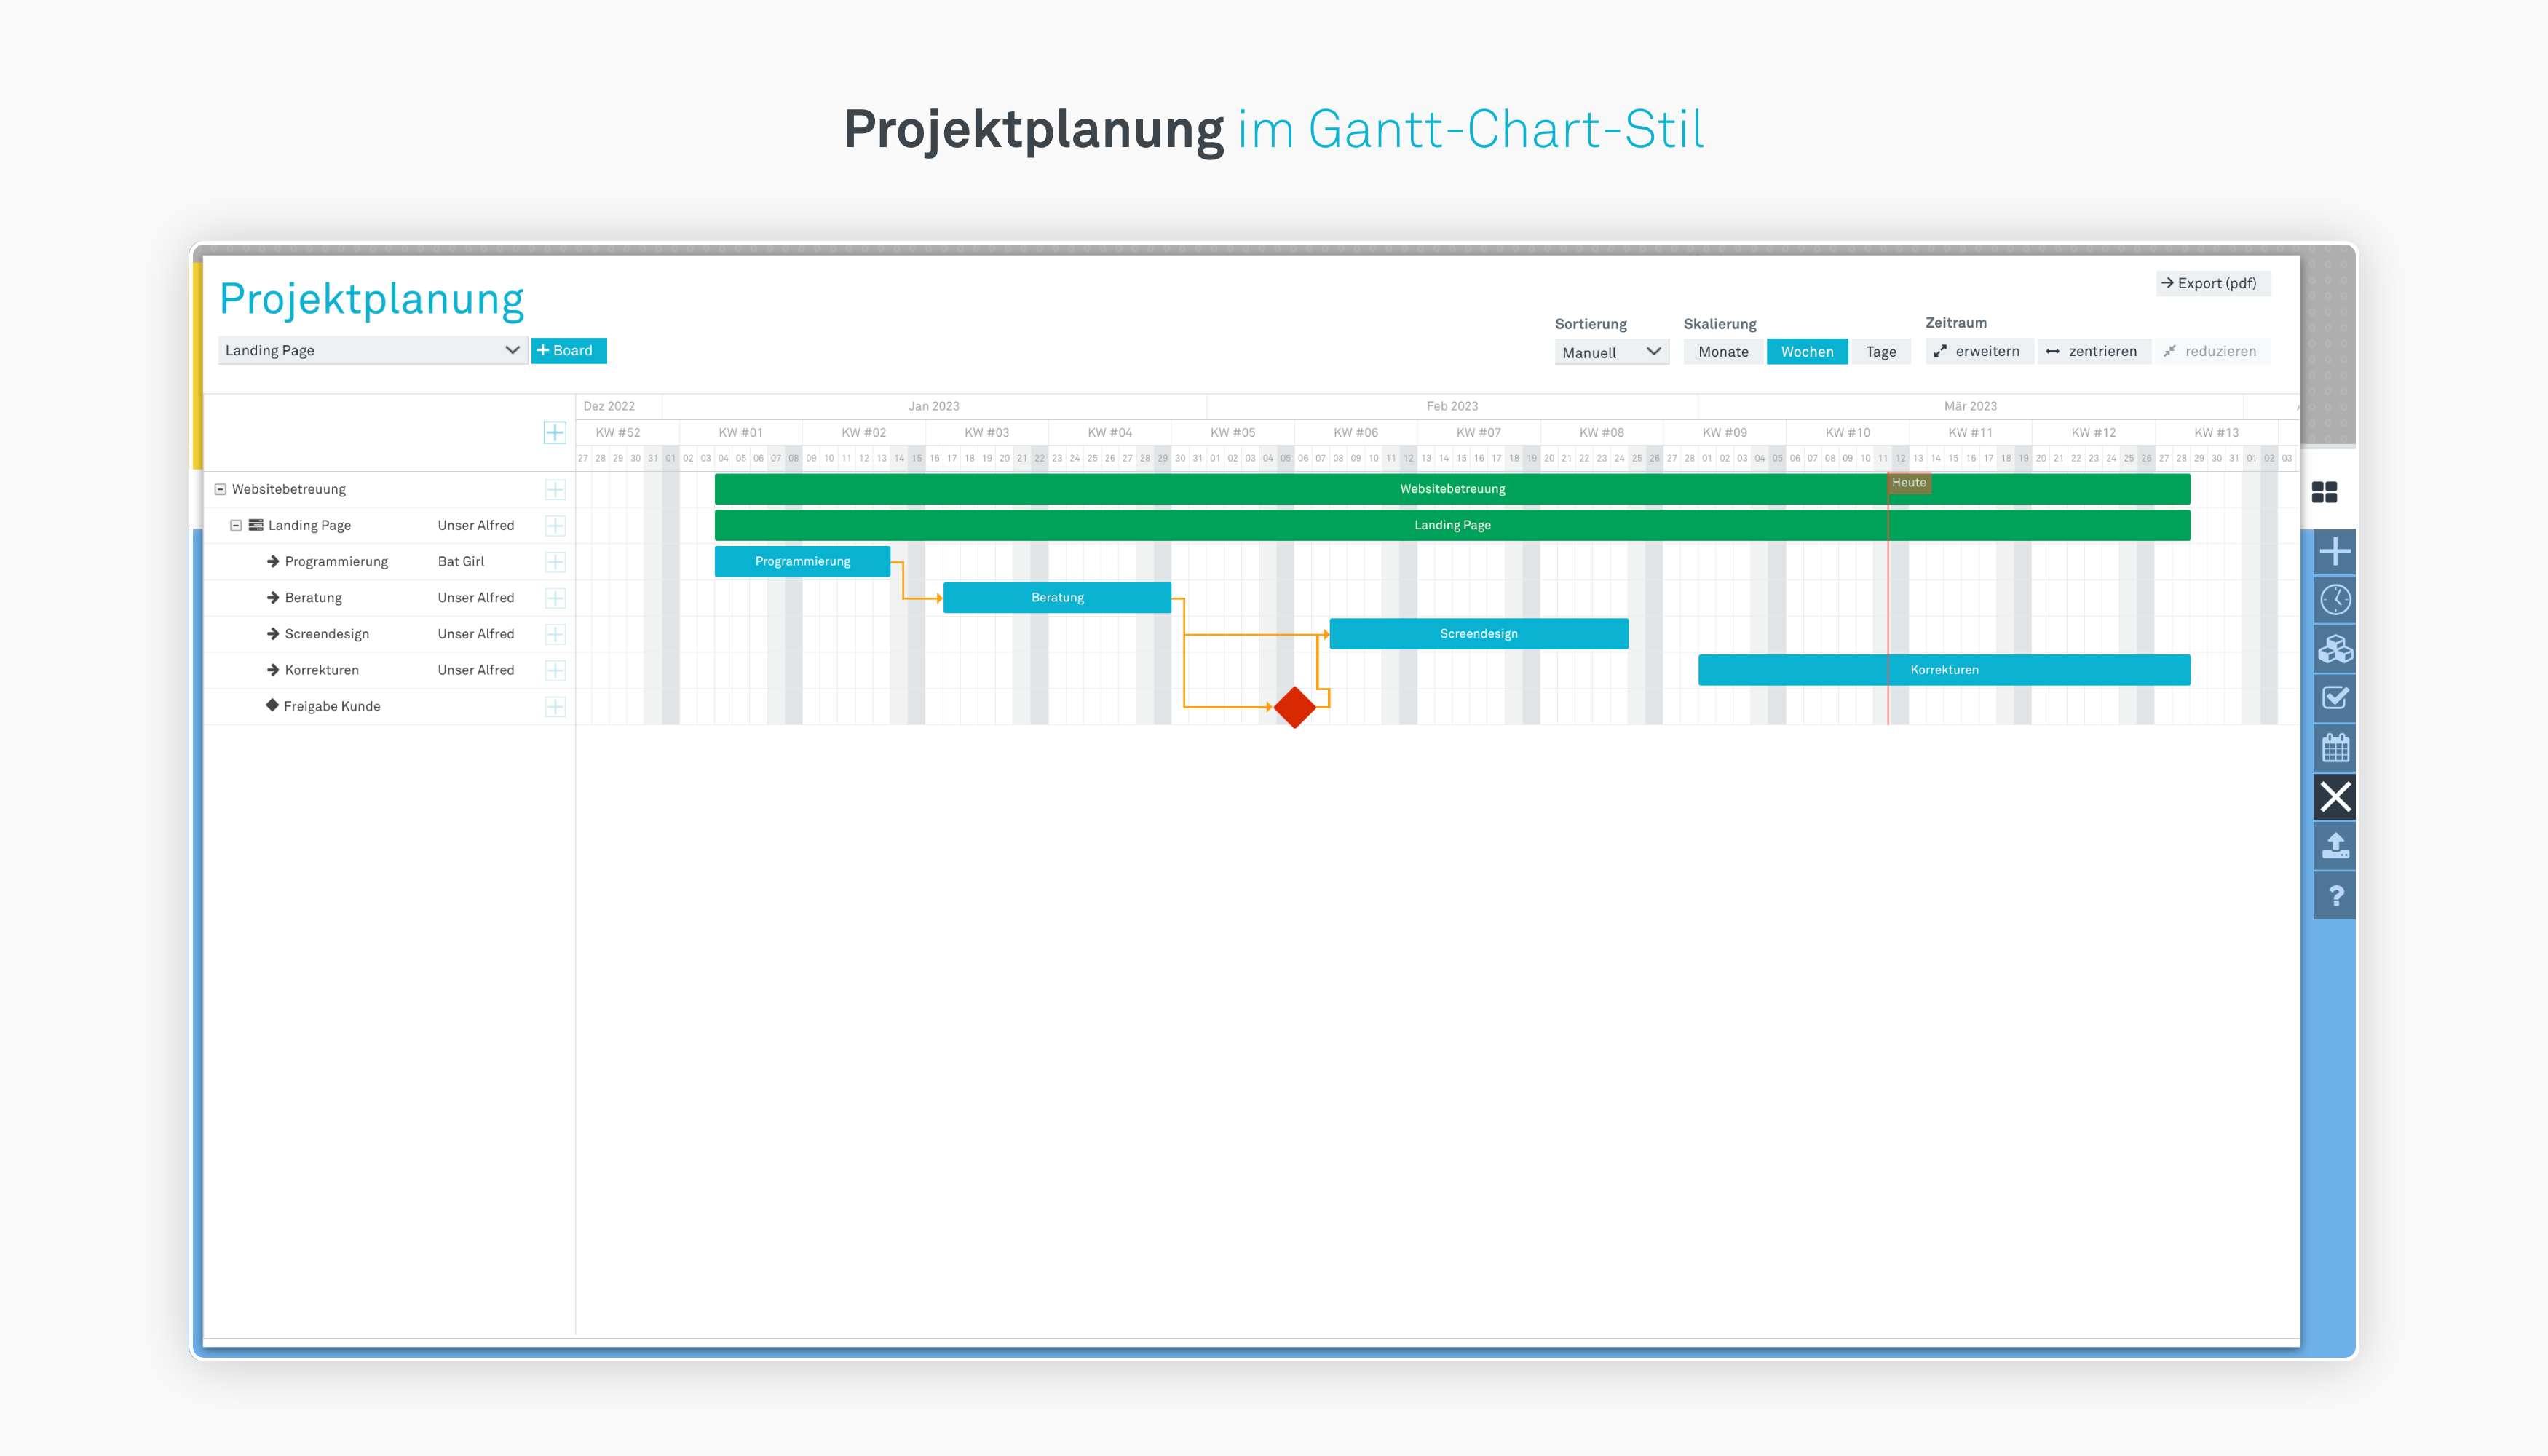The width and height of the screenshot is (2548, 1456).
Task: Open the Manuell sorting dropdown
Action: (1610, 352)
